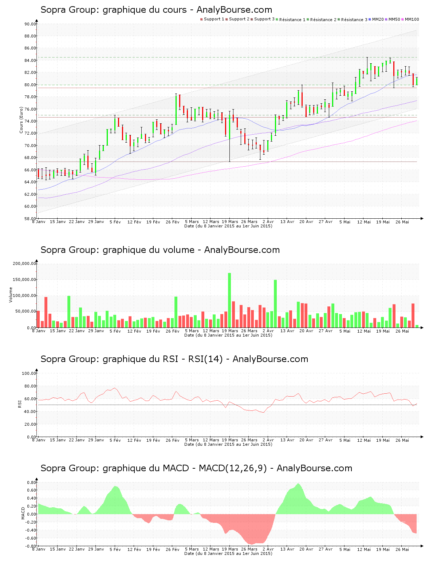Click the -0.80 tick on MACD axis
The height and width of the screenshot is (564, 437).
coord(31,546)
